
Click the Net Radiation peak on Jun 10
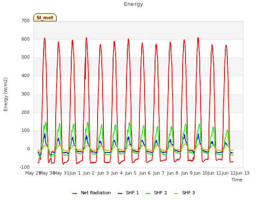198,38
